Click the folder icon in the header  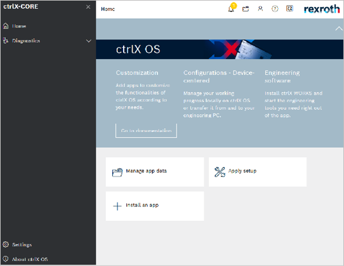point(246,9)
